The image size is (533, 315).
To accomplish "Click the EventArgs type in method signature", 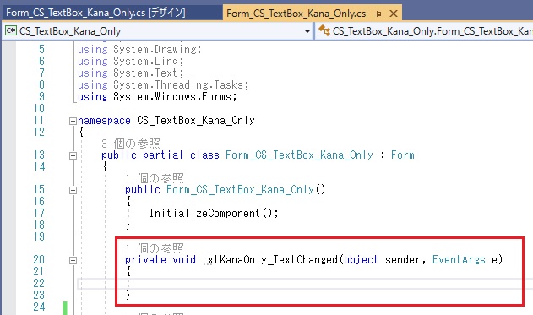I will pos(459,260).
